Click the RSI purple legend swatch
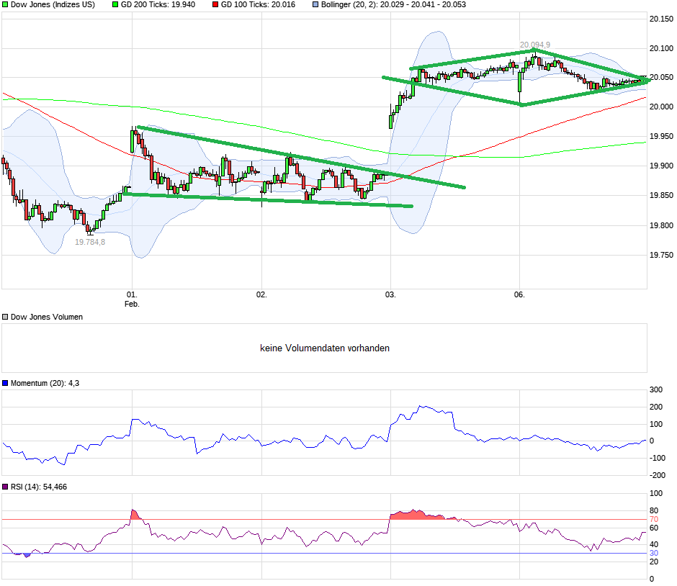Screen dimensions: 677x586 (5, 487)
